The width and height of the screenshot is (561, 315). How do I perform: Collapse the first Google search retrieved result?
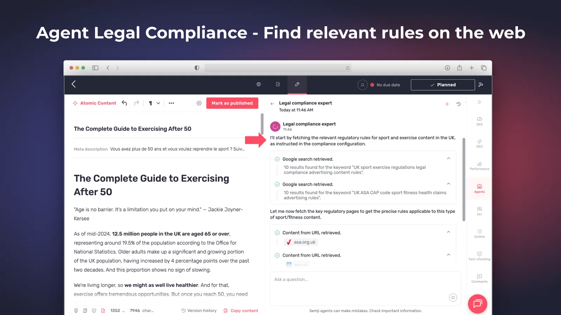[x=448, y=158]
